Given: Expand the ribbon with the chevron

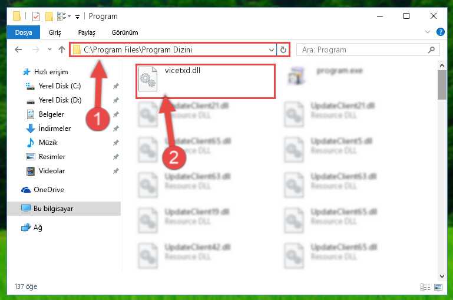Looking at the screenshot, I should (x=428, y=32).
